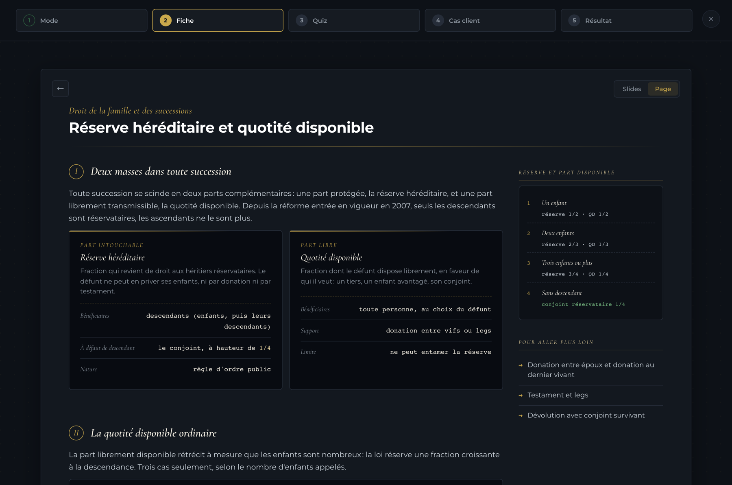This screenshot has height=485, width=732.
Task: Click the step number 5 circle
Action: pyautogui.click(x=574, y=20)
